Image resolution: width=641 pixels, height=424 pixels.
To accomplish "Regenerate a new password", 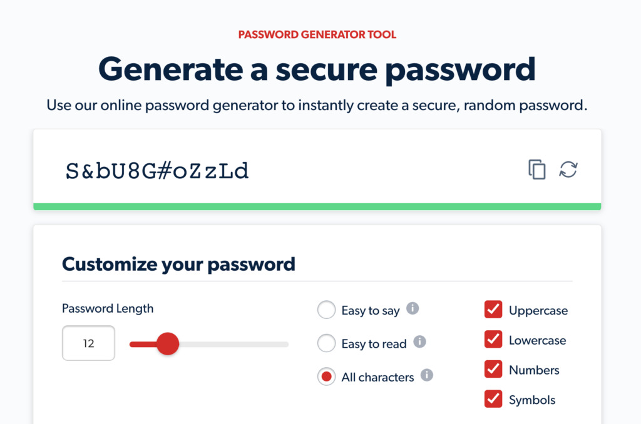I will [x=568, y=169].
